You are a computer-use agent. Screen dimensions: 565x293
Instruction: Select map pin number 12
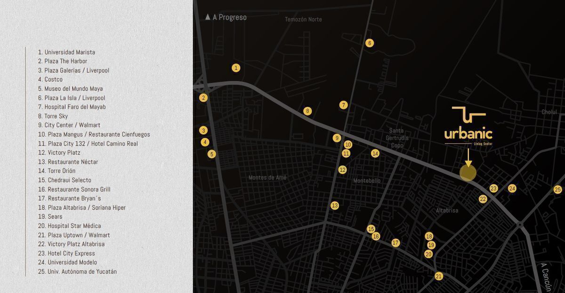coord(342,170)
